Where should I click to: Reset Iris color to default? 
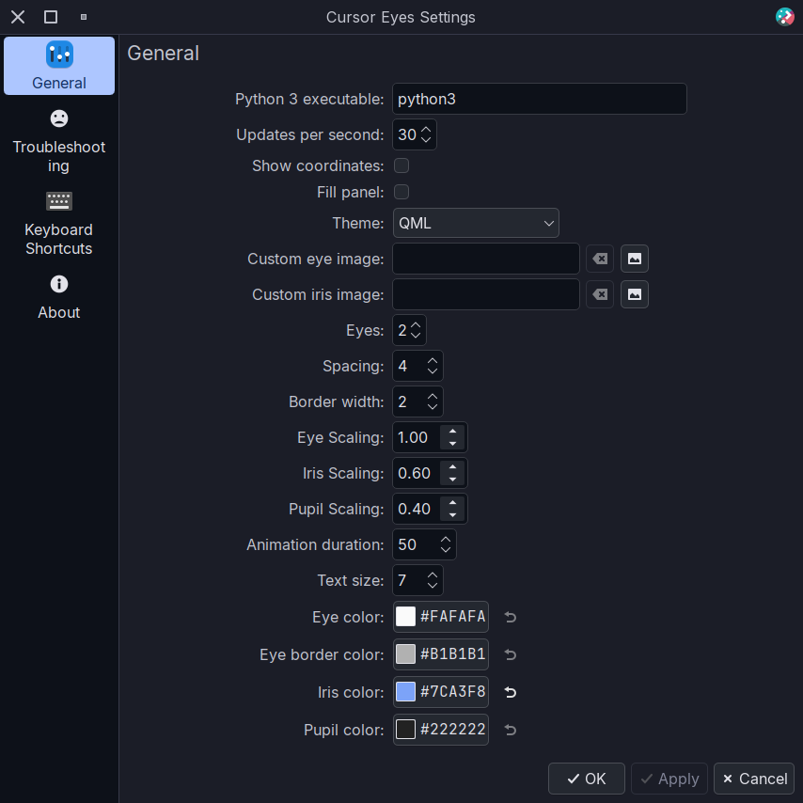tap(511, 692)
